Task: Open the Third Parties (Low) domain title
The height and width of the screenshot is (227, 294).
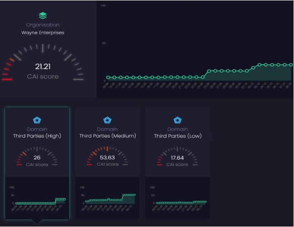Action: (x=178, y=136)
